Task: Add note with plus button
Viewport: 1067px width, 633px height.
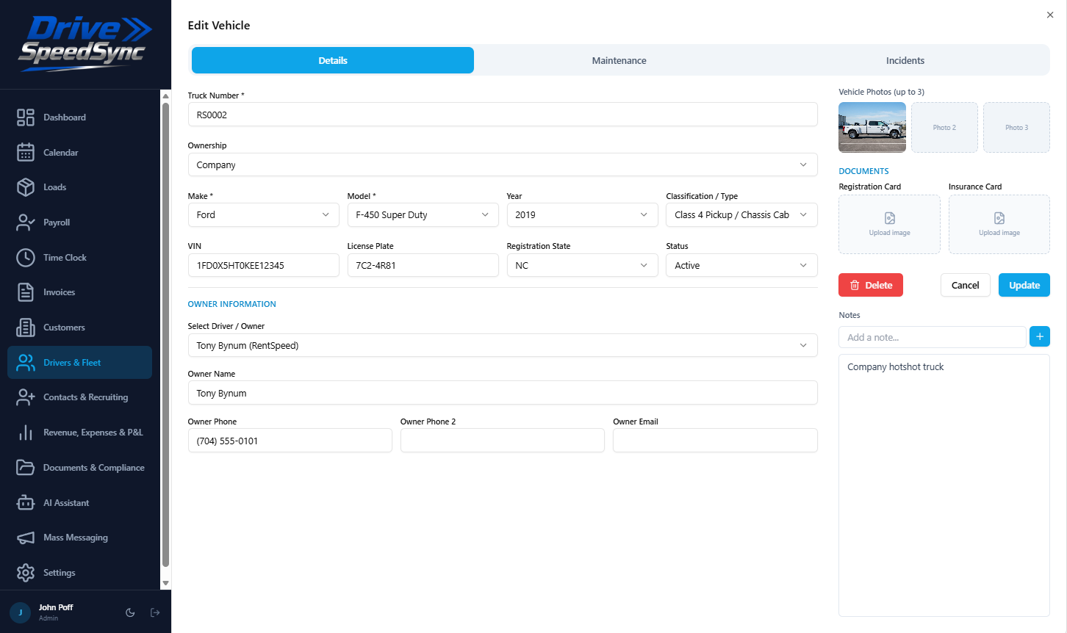Action: [1040, 337]
